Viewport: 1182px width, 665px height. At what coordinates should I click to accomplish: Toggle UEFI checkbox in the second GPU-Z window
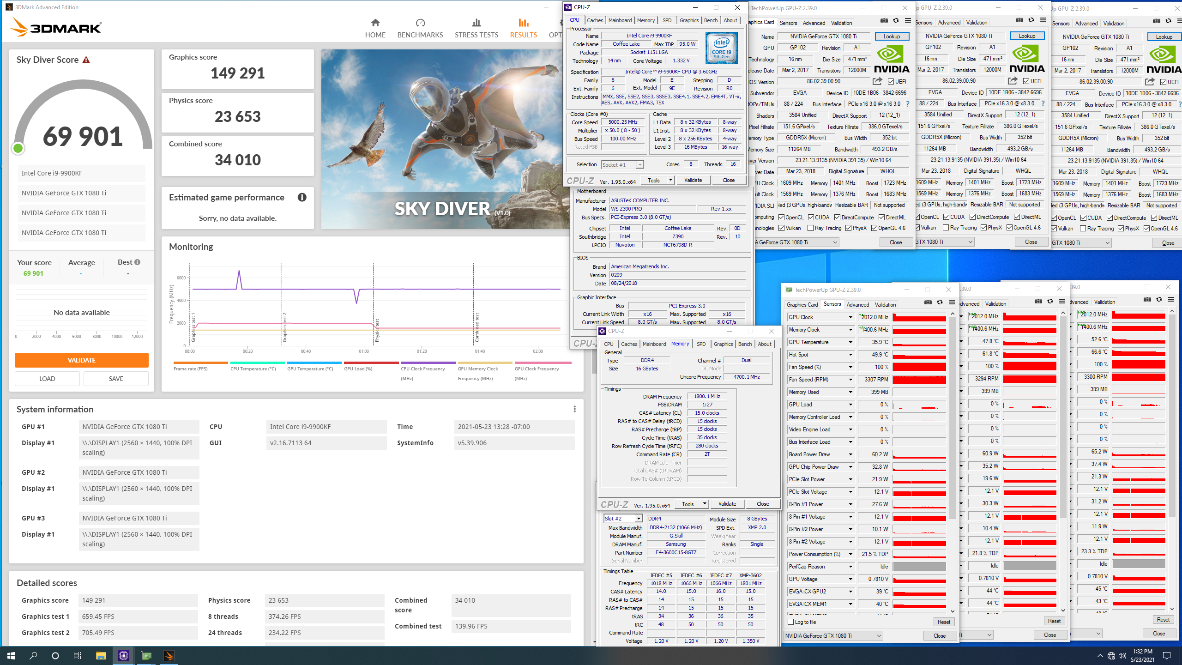[x=1026, y=81]
